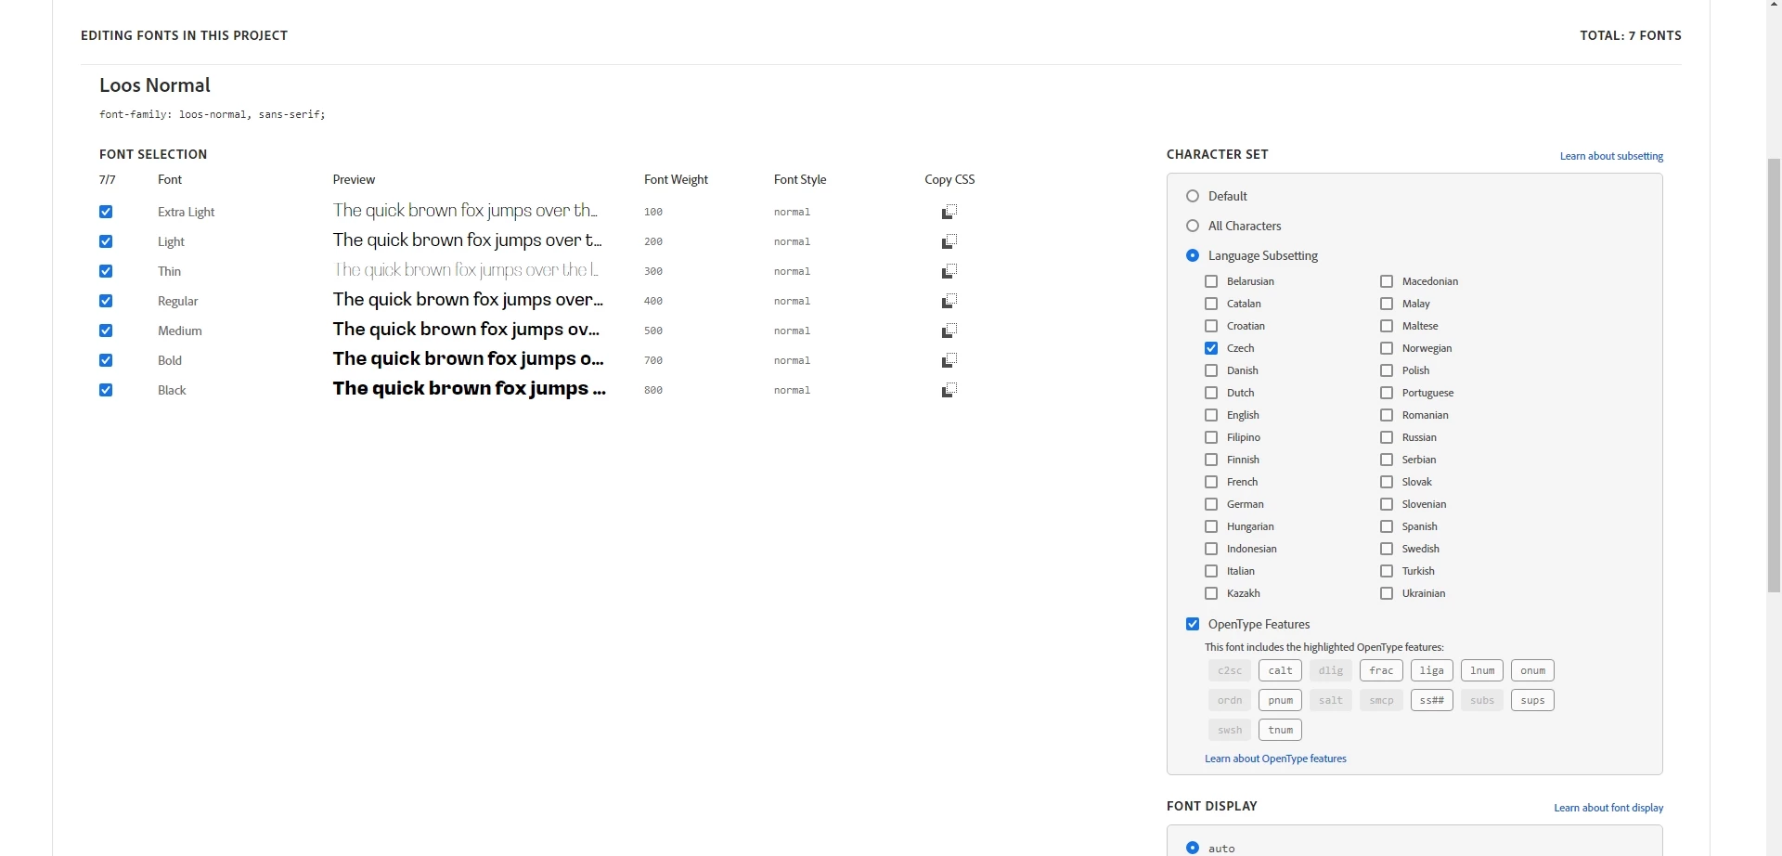
Task: Enable Kazakh language checkbox
Action: pos(1211,593)
